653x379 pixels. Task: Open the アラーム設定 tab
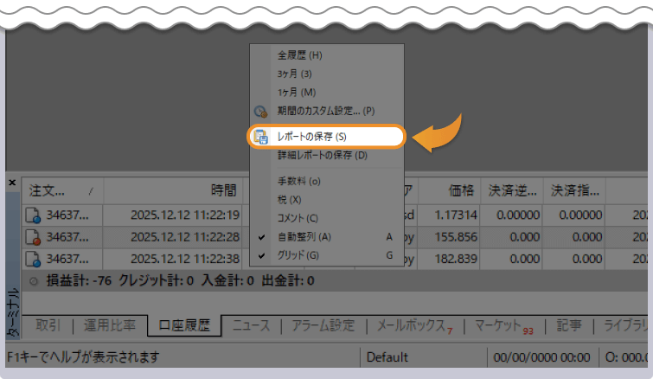323,325
